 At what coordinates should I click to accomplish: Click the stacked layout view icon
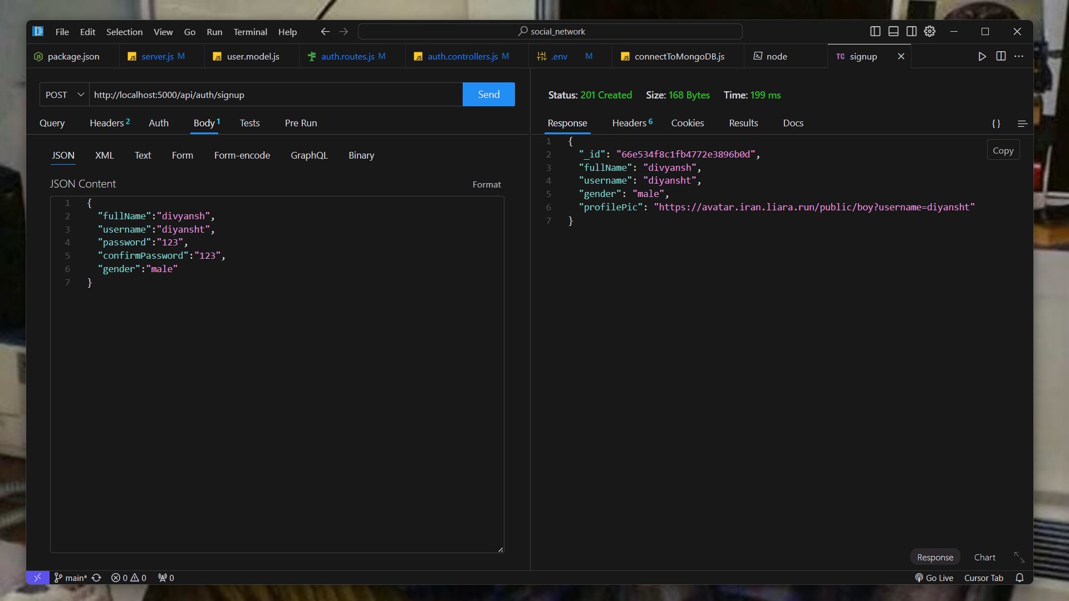tap(894, 31)
